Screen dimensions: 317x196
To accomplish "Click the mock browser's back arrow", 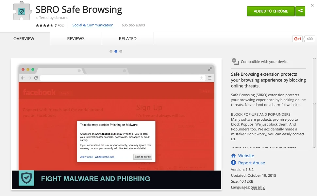I will click(23, 78).
